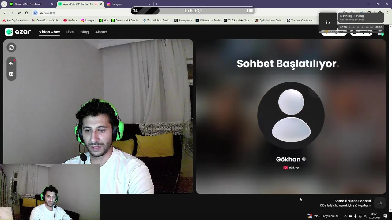392x220 pixels.
Task: Open the Blog page
Action: tap(85, 32)
